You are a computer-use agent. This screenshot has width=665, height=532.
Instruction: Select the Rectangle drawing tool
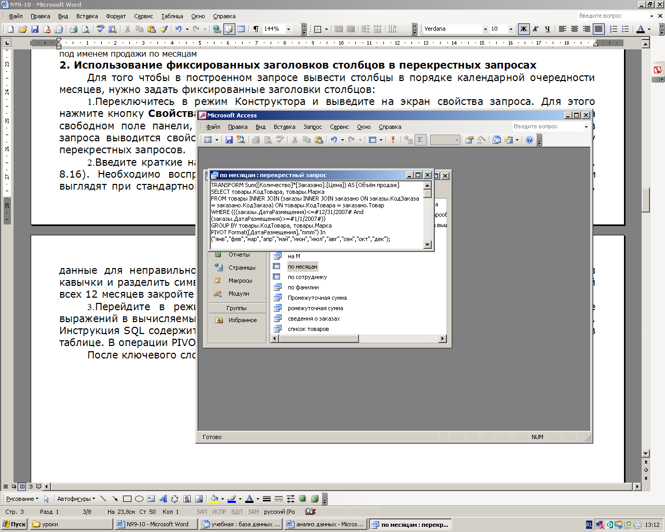[x=127, y=499]
